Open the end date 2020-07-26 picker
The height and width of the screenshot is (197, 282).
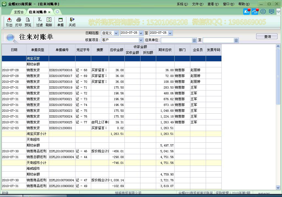tap(170, 33)
